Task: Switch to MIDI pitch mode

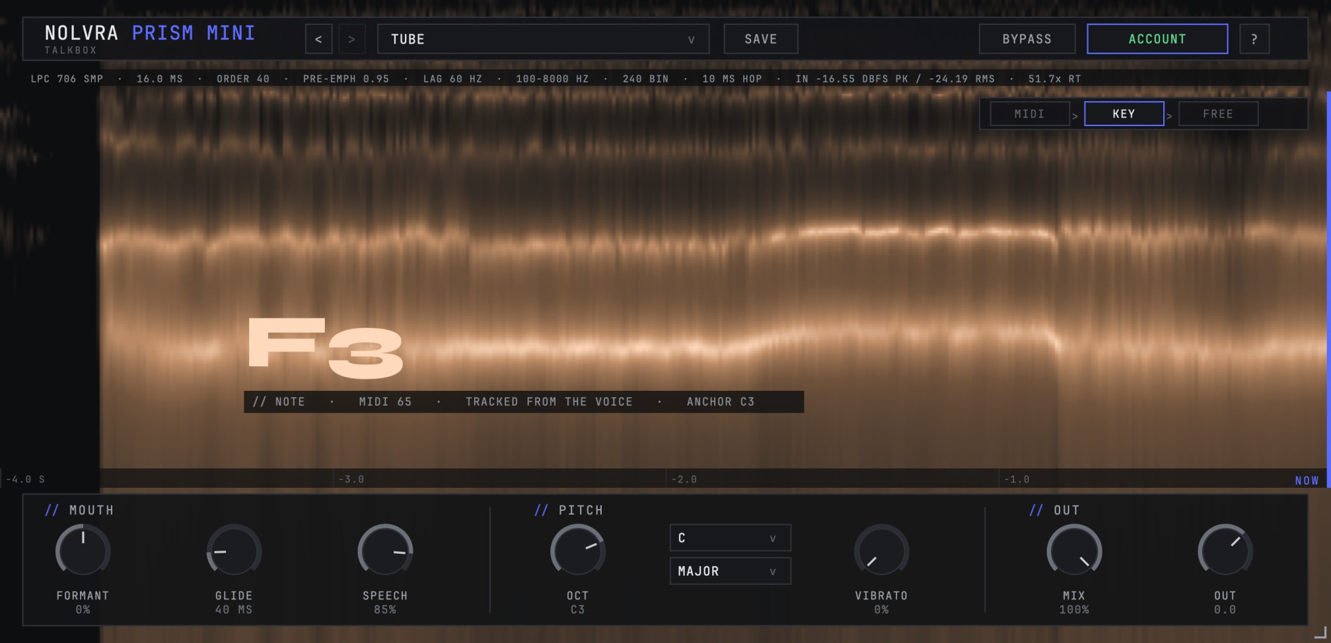Action: coord(1029,114)
